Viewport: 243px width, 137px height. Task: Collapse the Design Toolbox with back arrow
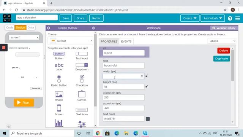pyautogui.click(x=49, y=28)
